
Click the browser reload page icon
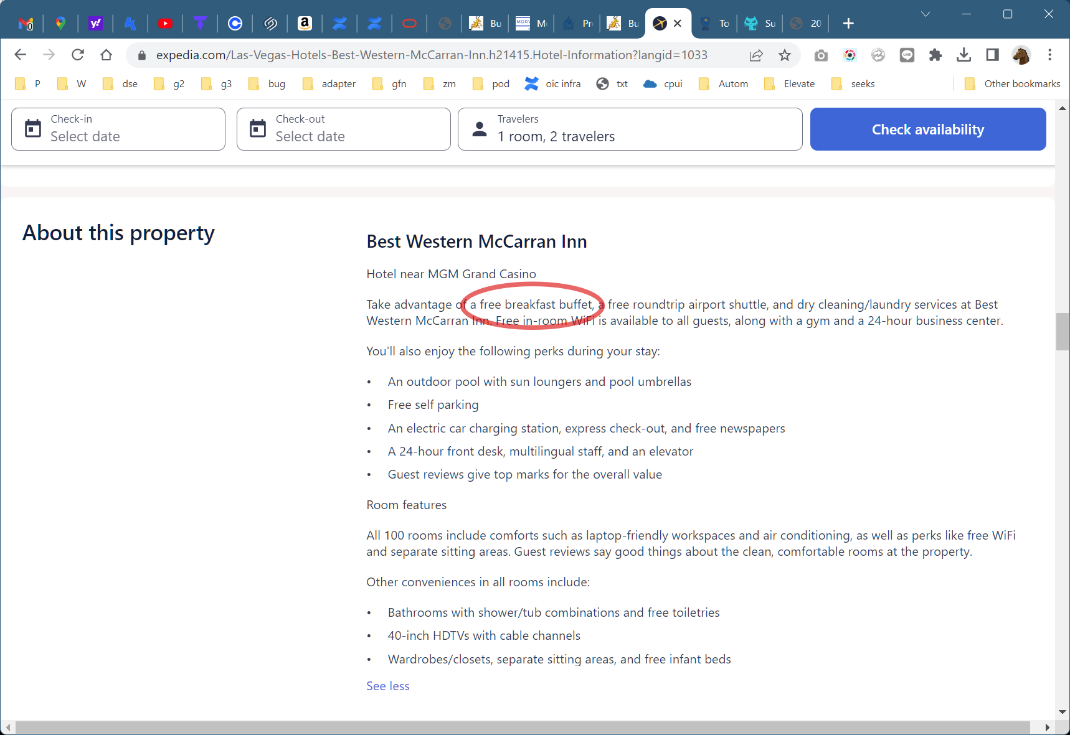[78, 55]
